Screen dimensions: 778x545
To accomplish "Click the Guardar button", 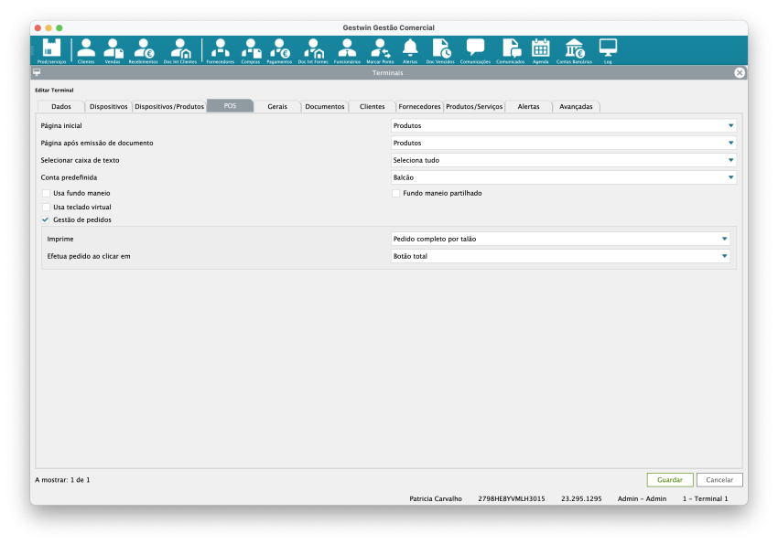I will pos(669,480).
